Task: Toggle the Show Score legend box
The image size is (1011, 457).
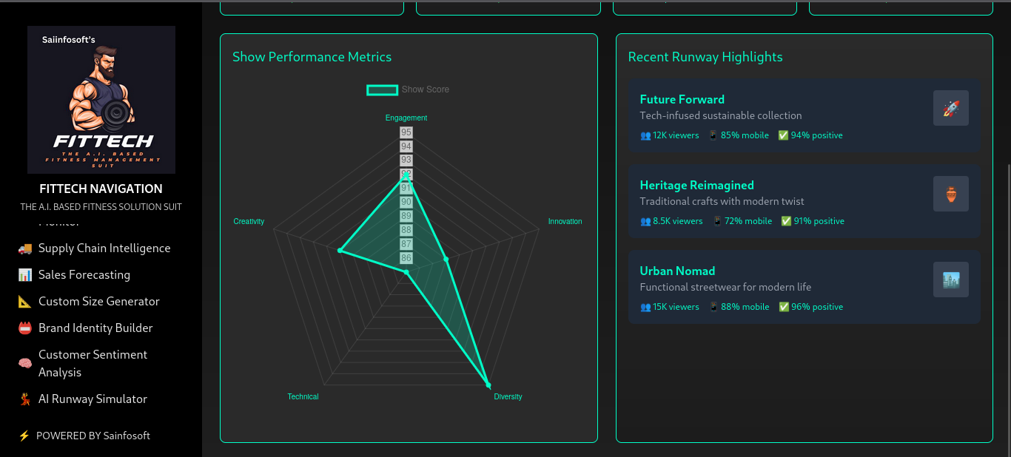Action: coord(383,89)
